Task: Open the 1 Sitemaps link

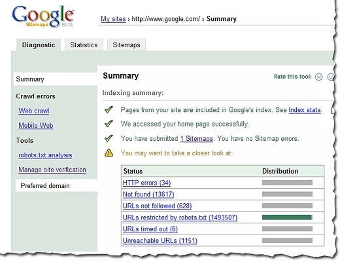Action: 196,139
